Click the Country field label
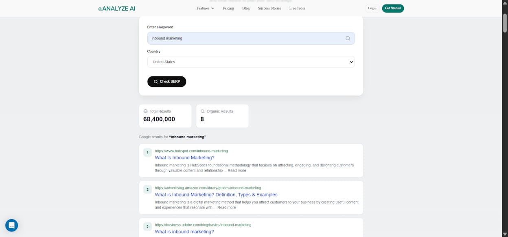The height and width of the screenshot is (237, 508). click(154, 51)
